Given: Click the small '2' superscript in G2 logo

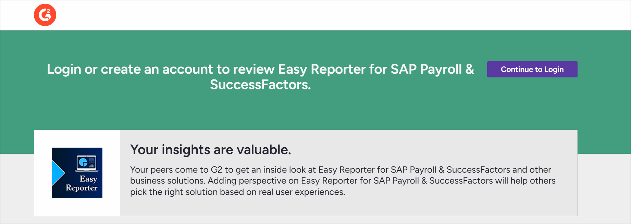Looking at the screenshot, I should [49, 12].
